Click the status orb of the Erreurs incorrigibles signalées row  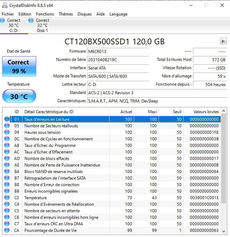pos(7,191)
